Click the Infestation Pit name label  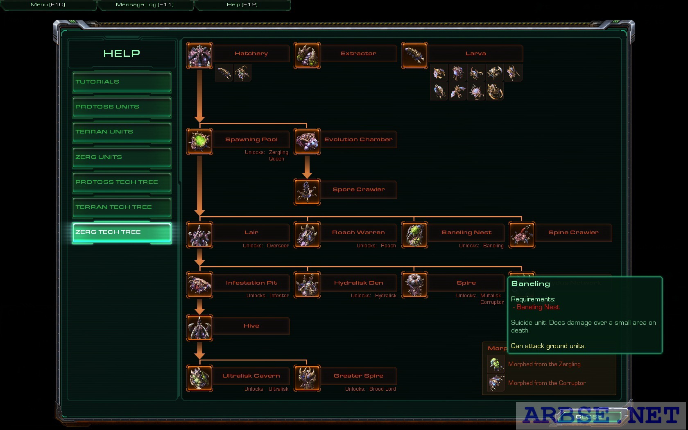[251, 283]
